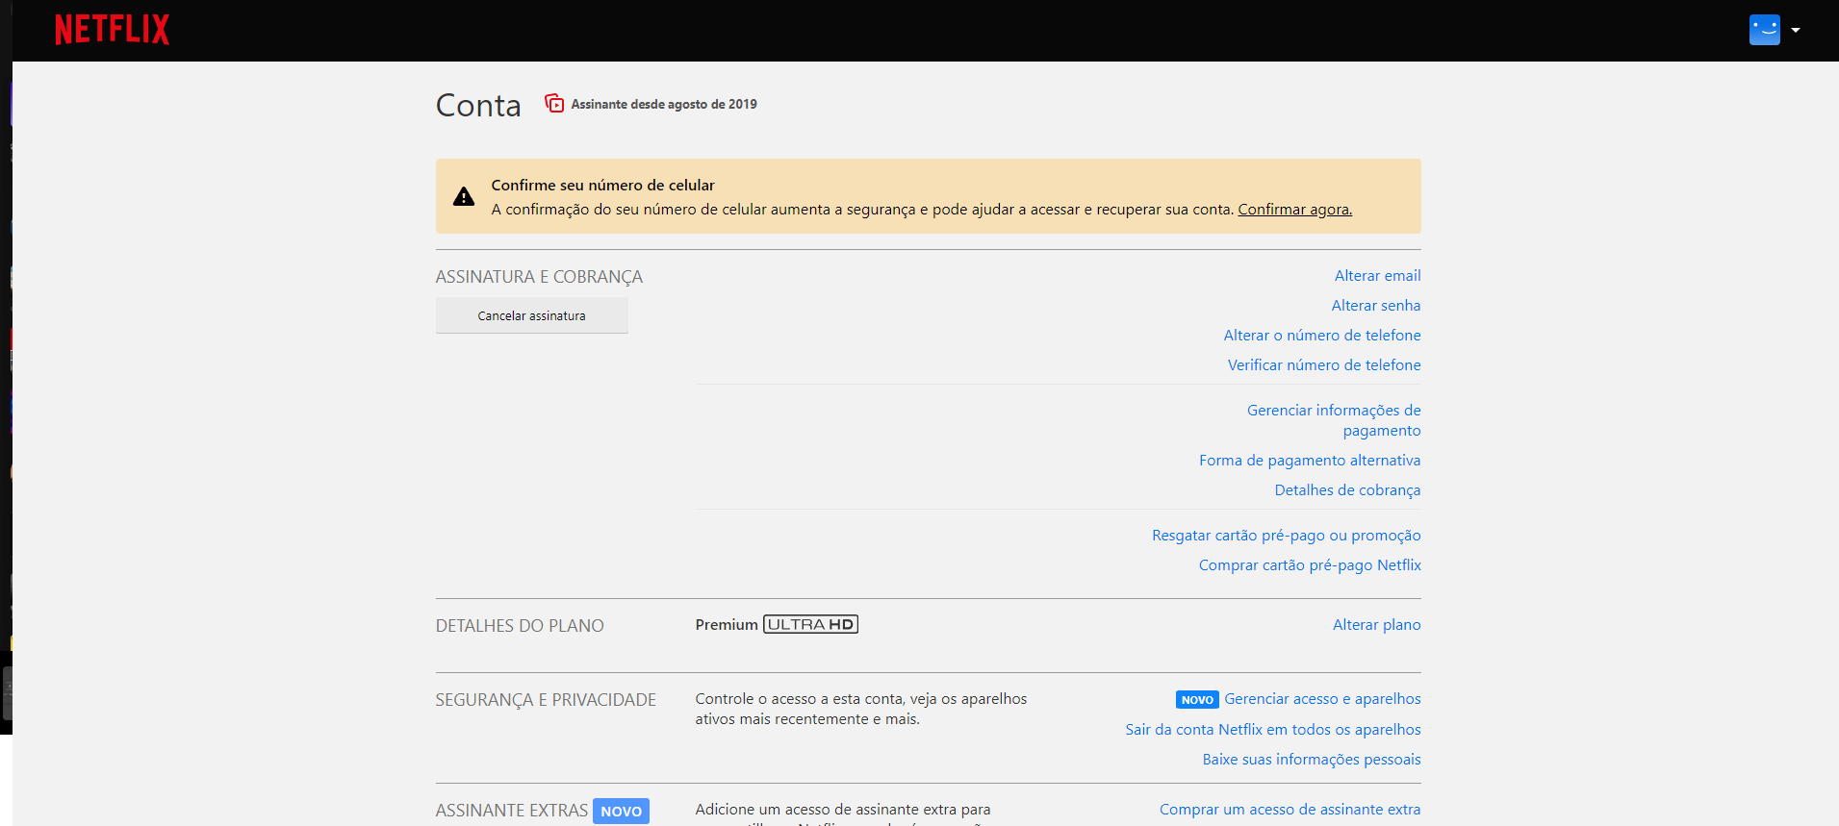Select Verificar número de telefone
Viewport: 1839px width, 826px height.
coord(1324,365)
